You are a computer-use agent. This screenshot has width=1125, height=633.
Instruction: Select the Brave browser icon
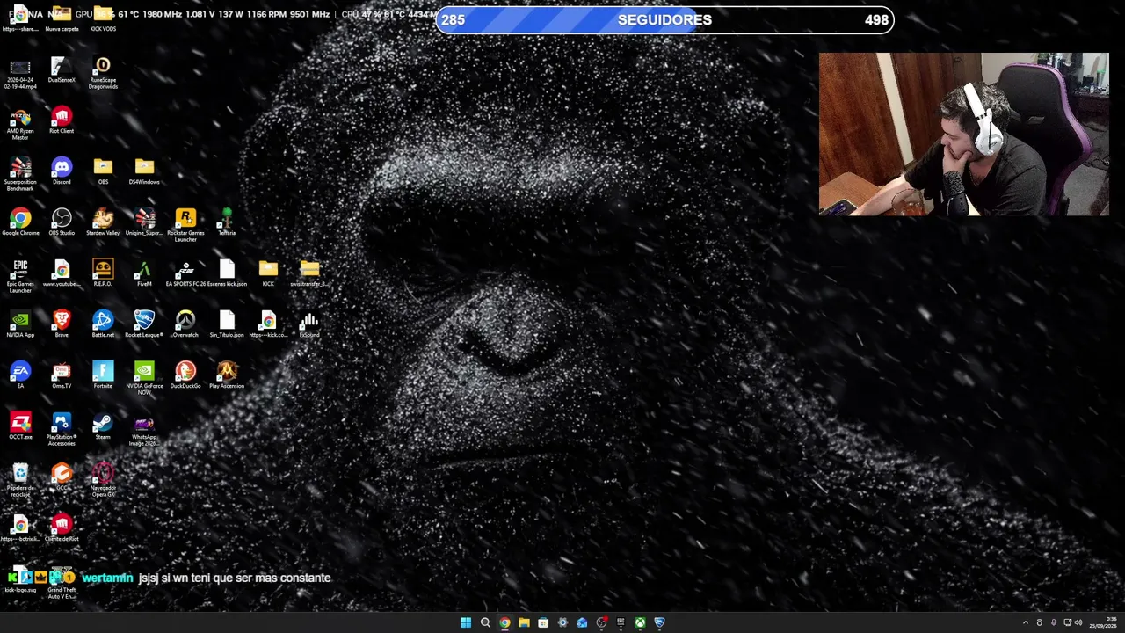(62, 323)
